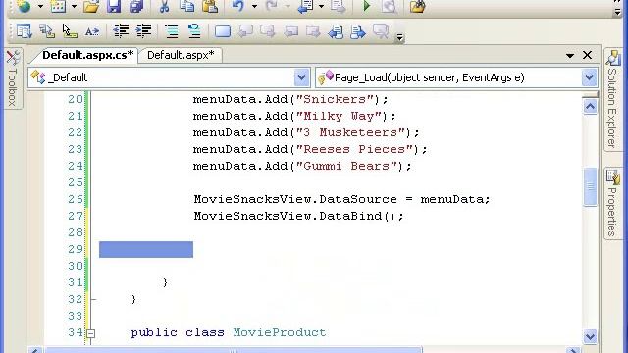
Task: Collapse the MovieProduct class outline
Action: [91, 333]
